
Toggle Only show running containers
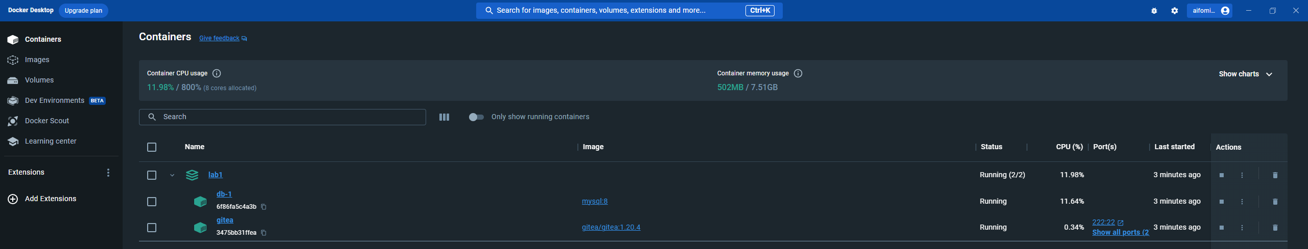(x=476, y=117)
